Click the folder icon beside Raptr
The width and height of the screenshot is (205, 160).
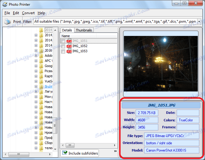[41, 76]
